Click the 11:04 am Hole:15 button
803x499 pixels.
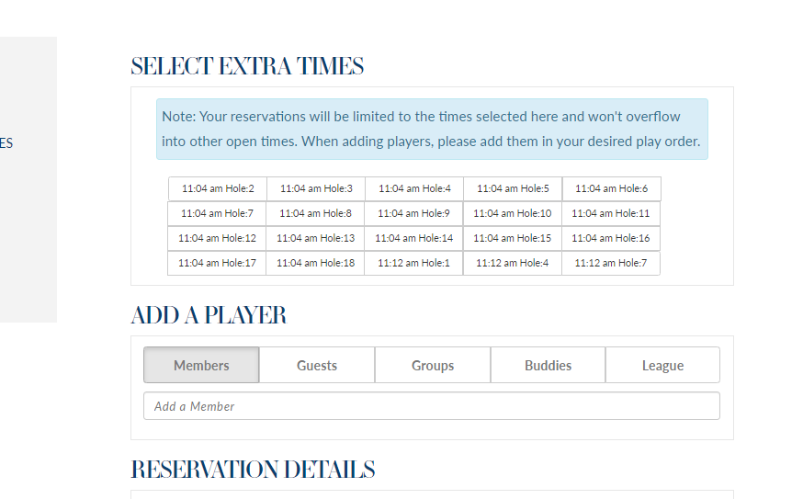512,238
